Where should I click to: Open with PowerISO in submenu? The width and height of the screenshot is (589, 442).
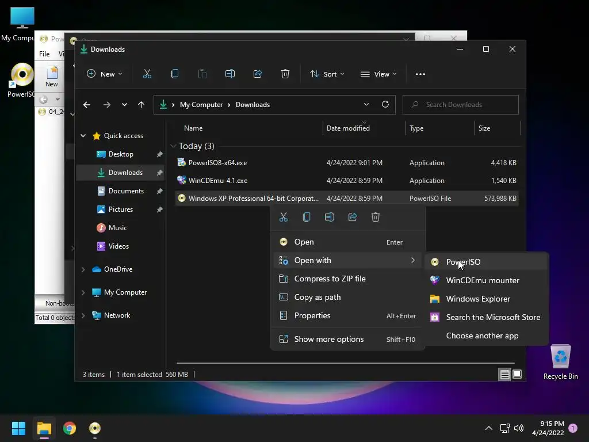pyautogui.click(x=487, y=262)
